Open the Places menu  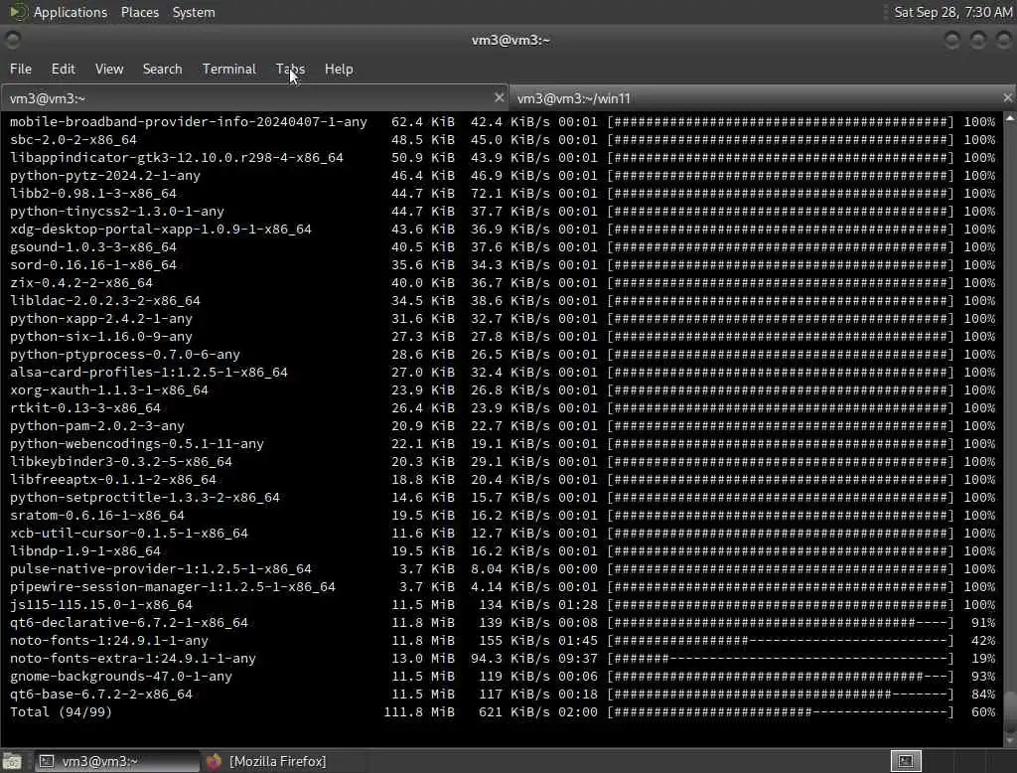tap(139, 12)
